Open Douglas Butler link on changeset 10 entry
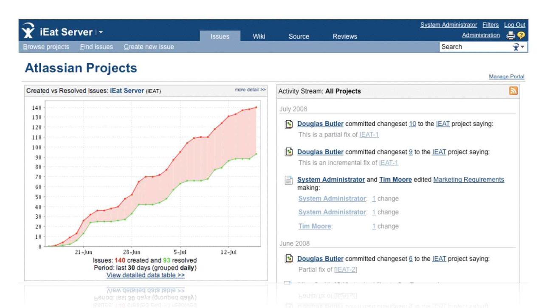Image resolution: width=547 pixels, height=308 pixels. click(x=320, y=124)
